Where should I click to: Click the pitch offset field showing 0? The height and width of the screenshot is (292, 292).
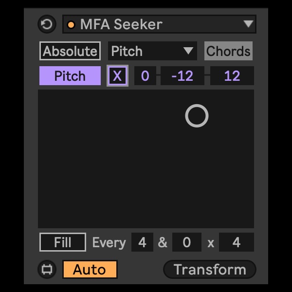point(145,76)
